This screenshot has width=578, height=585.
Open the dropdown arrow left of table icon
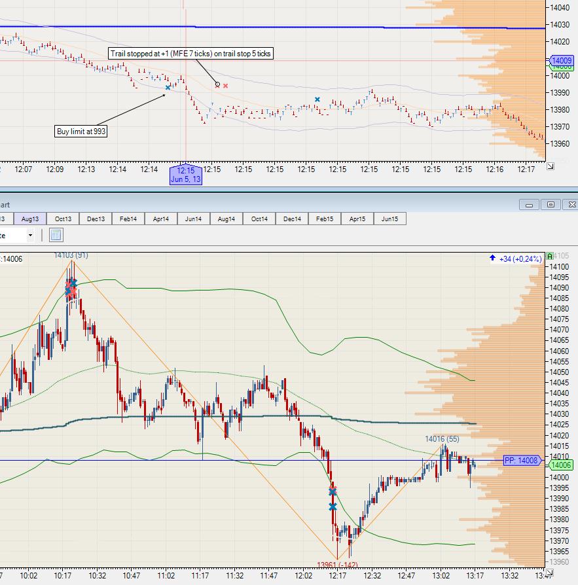31,236
